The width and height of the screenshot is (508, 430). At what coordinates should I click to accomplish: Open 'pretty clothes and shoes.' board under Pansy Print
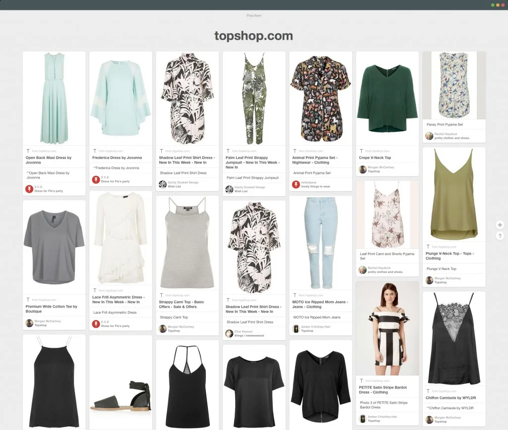coord(452,138)
